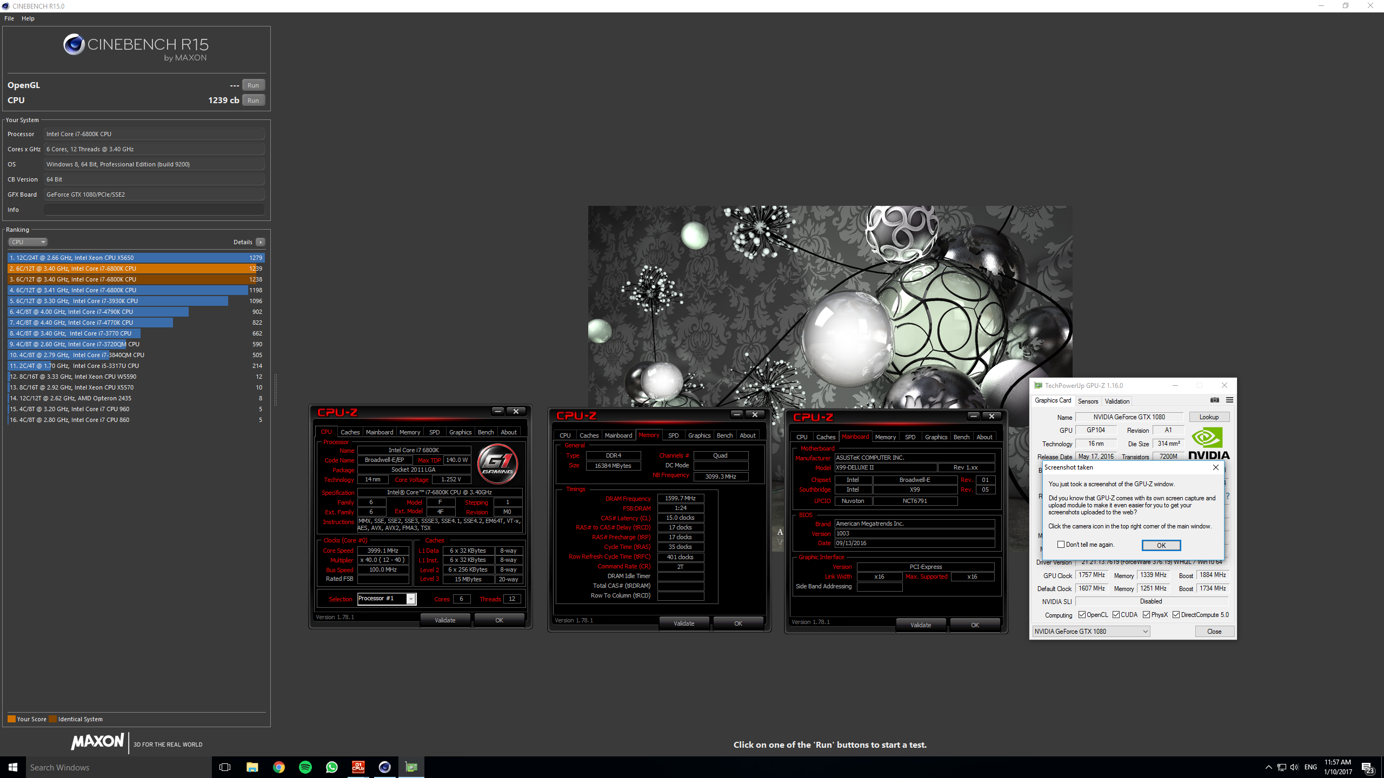
Task: Click the GPU-Z camera screenshot icon
Action: (x=1215, y=400)
